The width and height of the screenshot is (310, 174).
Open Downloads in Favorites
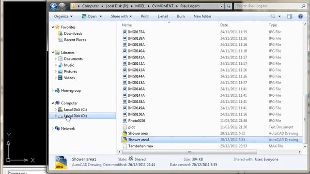pyautogui.click(x=73, y=33)
